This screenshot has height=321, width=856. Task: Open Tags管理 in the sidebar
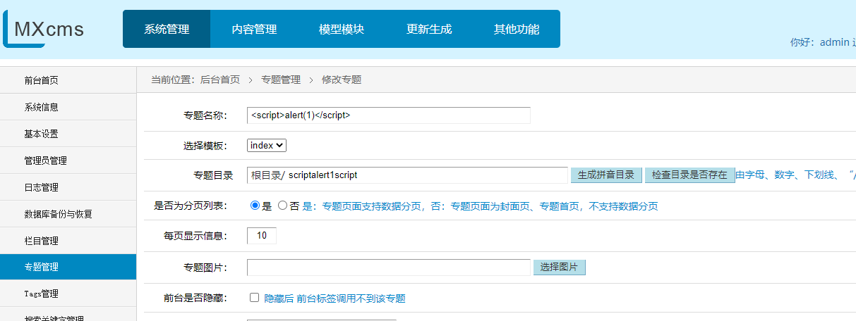coord(68,294)
